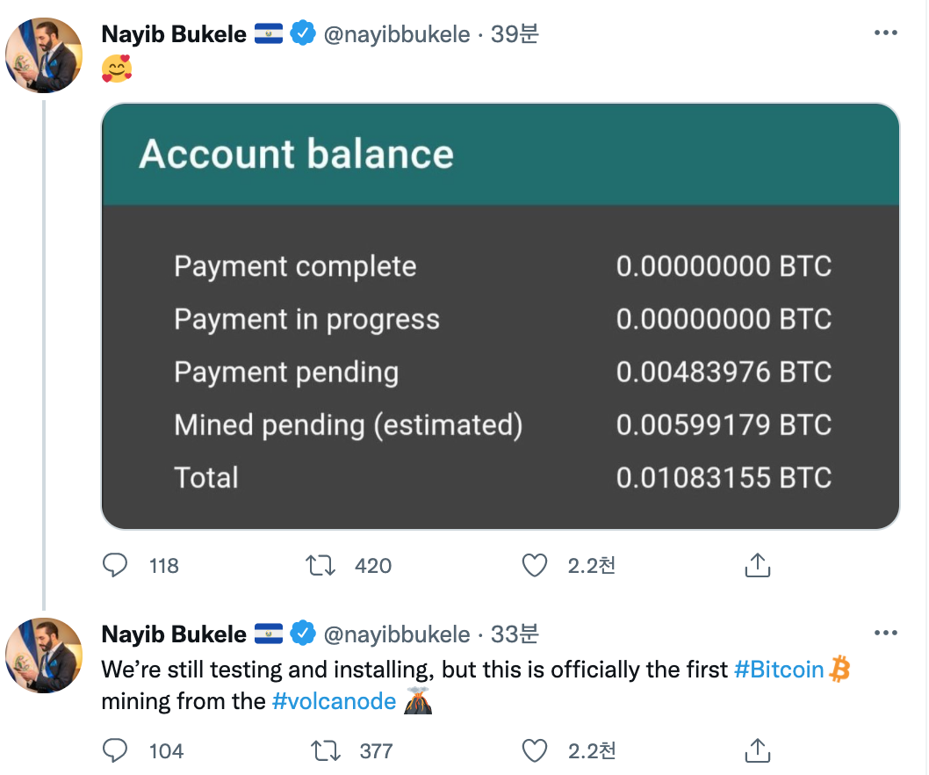Open more options on second tweet
The width and height of the screenshot is (929, 775).
(885, 633)
